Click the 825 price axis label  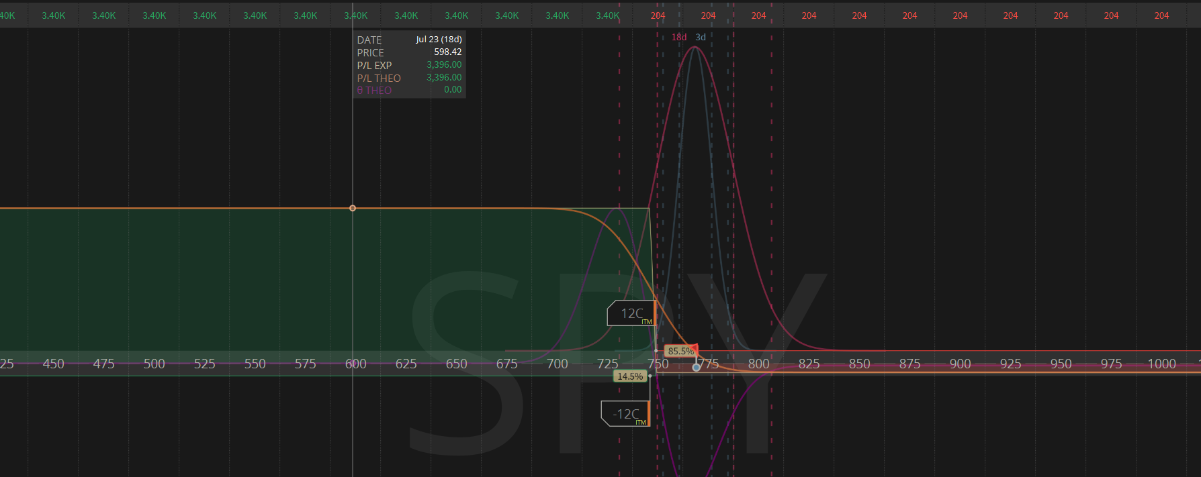click(x=809, y=364)
